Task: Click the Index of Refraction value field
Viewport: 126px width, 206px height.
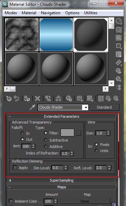Action: tap(65, 153)
